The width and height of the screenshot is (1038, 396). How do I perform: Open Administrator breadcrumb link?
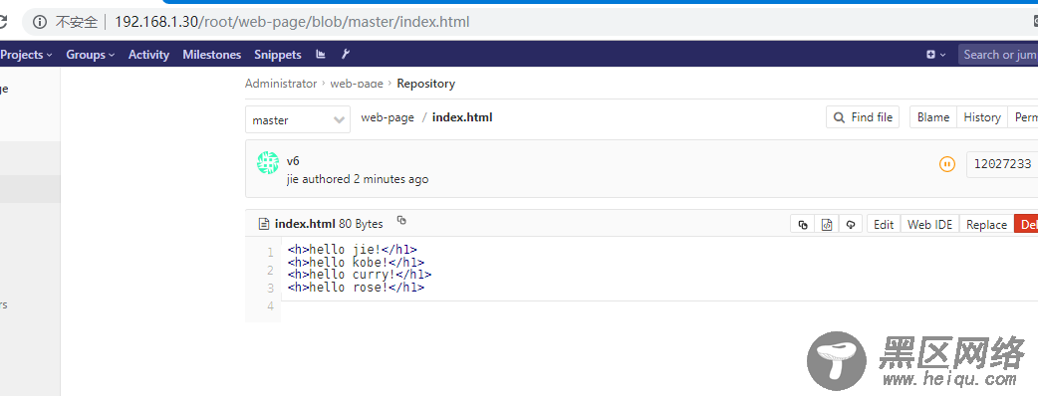[x=281, y=84]
